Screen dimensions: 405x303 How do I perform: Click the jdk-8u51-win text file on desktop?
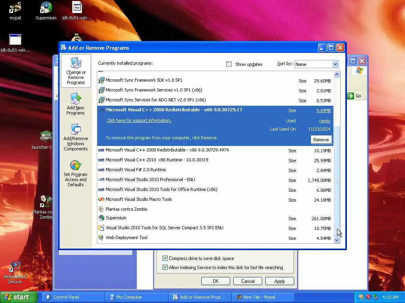pyautogui.click(x=77, y=11)
